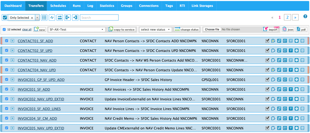Uncheck the '12 selected' checkbox
This screenshot has width=310, height=133.
pyautogui.click(x=4, y=29)
